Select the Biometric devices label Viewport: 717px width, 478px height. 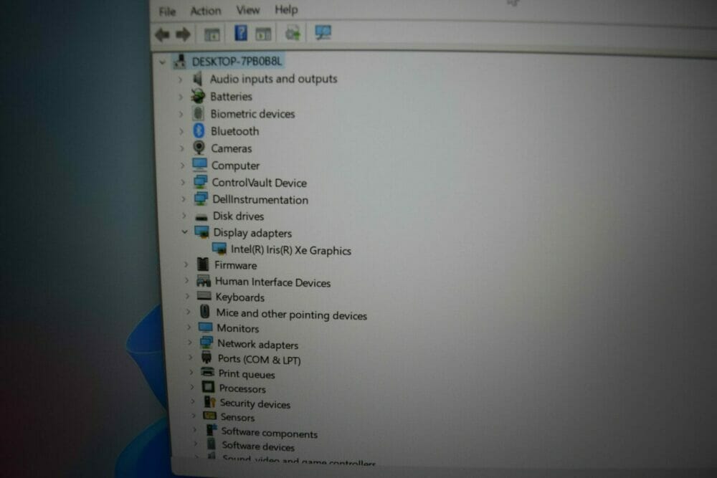coord(252,114)
